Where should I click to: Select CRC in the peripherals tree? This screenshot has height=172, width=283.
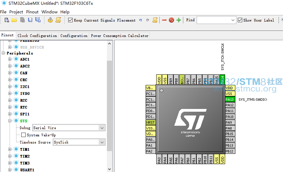pyautogui.click(x=24, y=80)
